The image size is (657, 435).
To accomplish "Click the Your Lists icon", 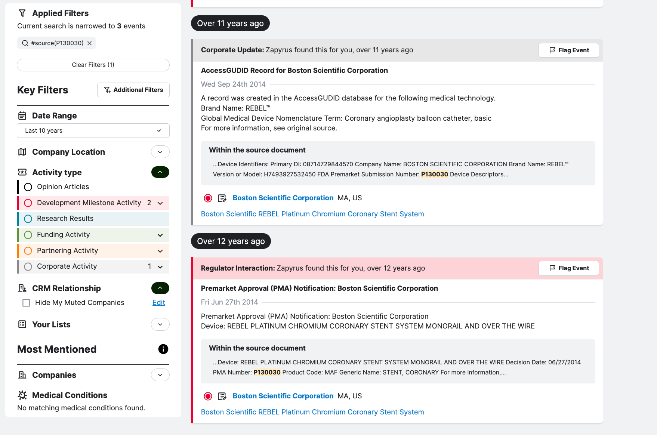I will click(x=22, y=324).
